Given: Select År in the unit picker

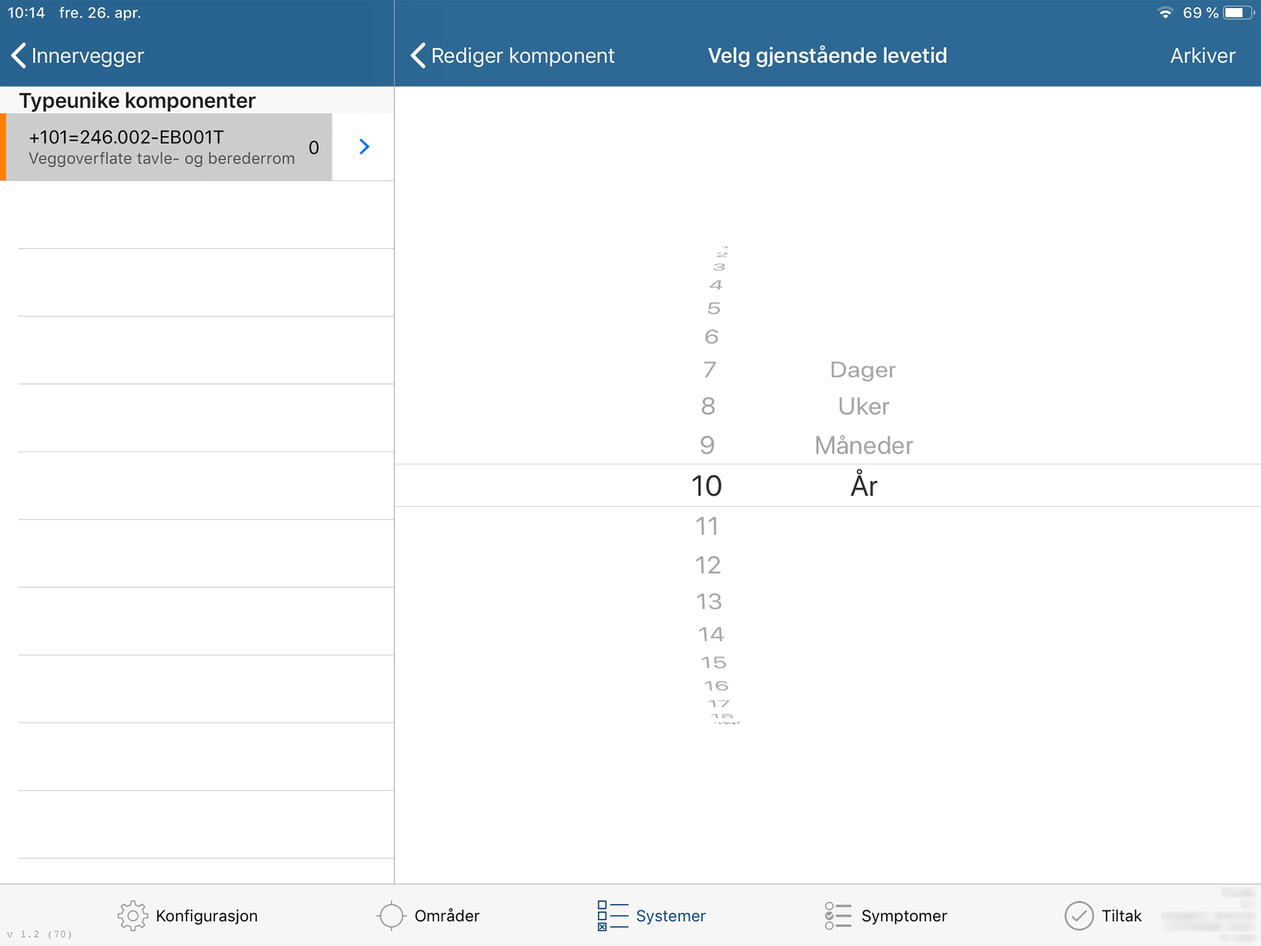Looking at the screenshot, I should [864, 485].
